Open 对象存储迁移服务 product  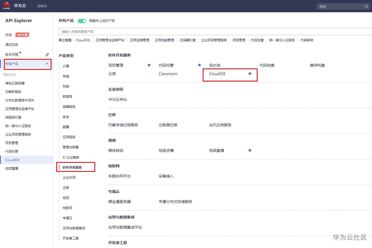[123, 125]
